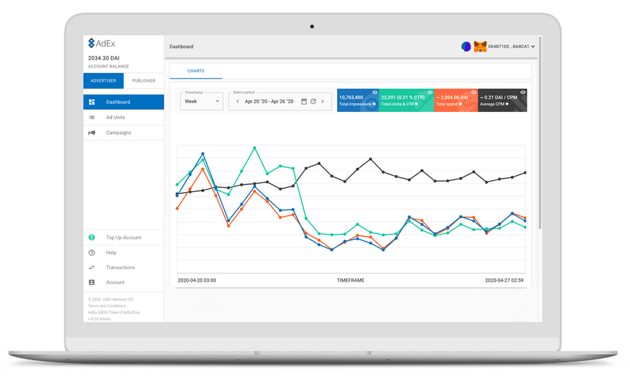Go to previous period with left arrow
This screenshot has width=630, height=381.
[x=237, y=101]
